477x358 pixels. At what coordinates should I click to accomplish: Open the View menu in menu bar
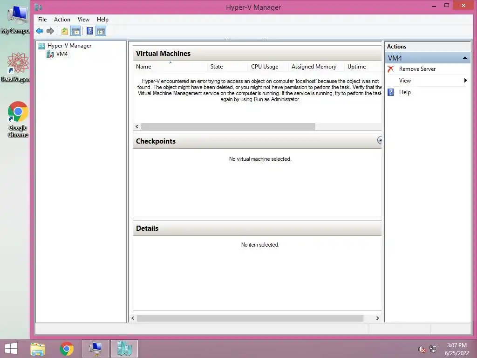point(83,20)
